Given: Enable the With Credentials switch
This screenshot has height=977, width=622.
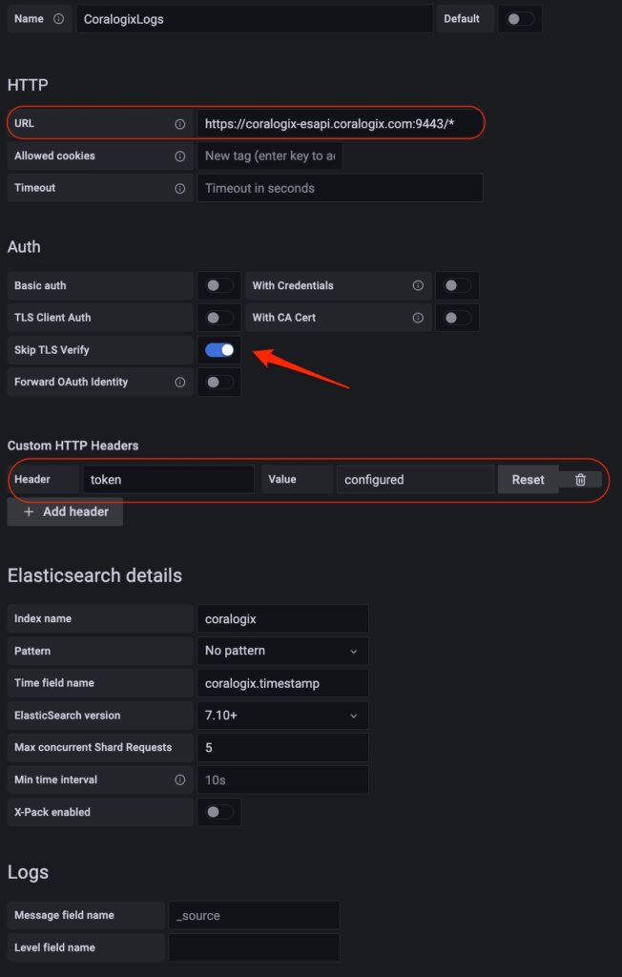Looking at the screenshot, I should coord(457,285).
